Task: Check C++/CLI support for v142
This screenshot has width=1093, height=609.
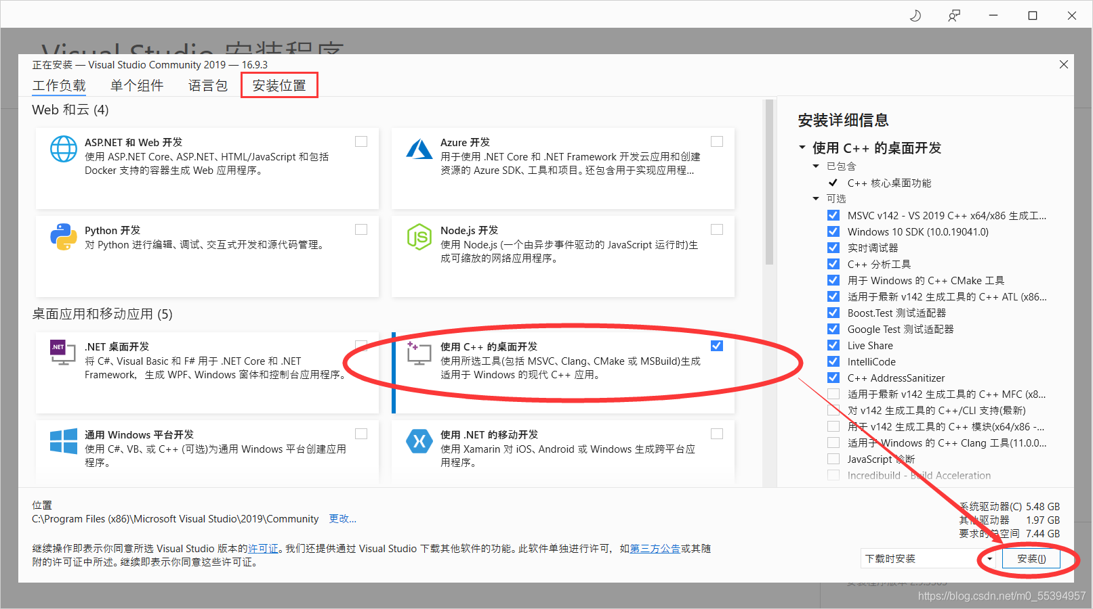Action: 833,410
